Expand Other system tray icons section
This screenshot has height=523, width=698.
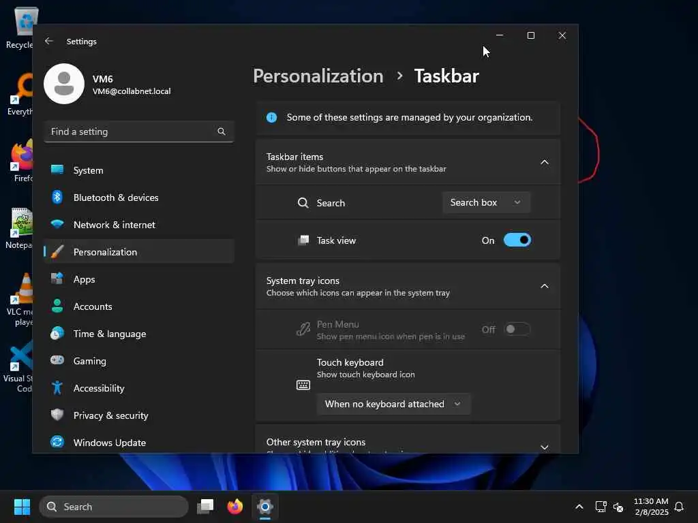point(545,447)
